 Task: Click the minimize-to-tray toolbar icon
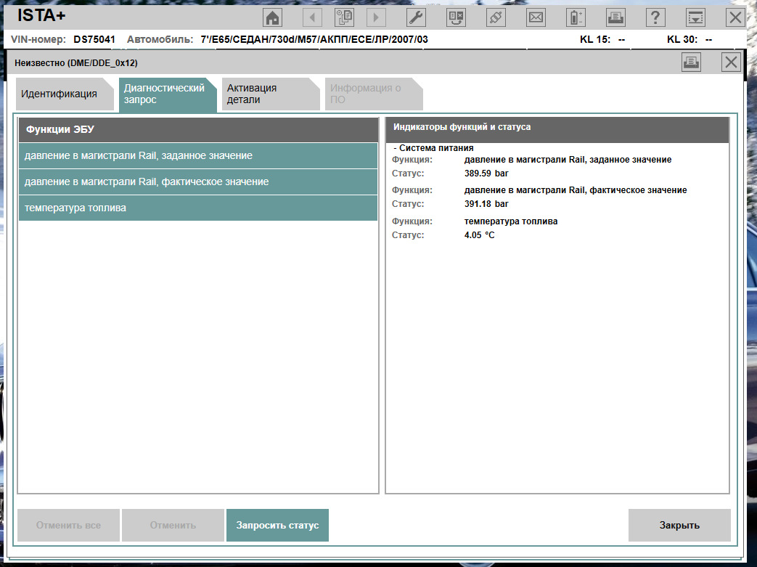tap(695, 18)
